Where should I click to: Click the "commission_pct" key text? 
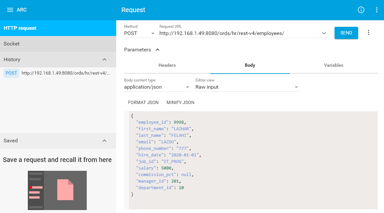pos(156,175)
